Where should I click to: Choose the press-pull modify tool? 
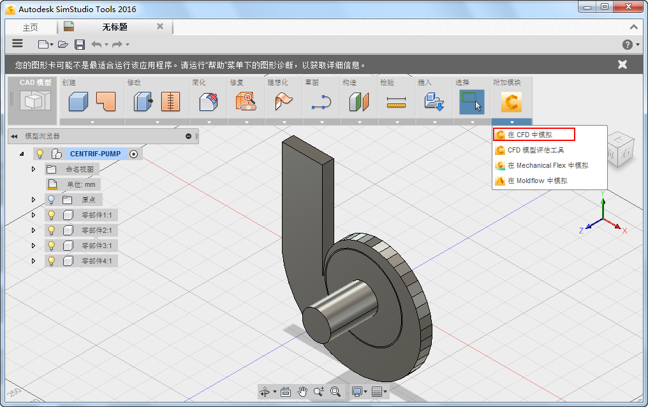click(143, 101)
